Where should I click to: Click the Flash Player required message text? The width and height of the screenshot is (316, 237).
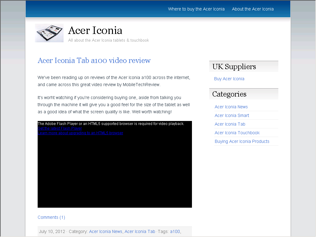pos(111,124)
